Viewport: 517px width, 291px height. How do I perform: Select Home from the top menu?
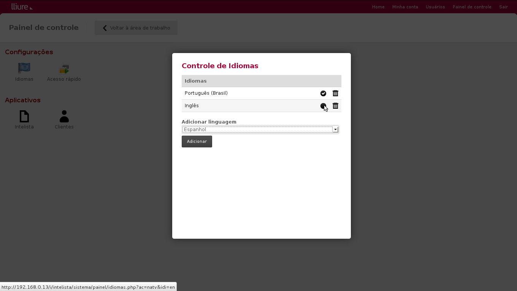tap(378, 7)
